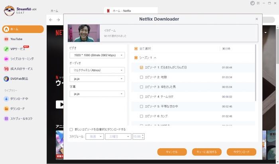Click the live streaming camera icon
This screenshot has height=164, width=279.
tap(6, 59)
